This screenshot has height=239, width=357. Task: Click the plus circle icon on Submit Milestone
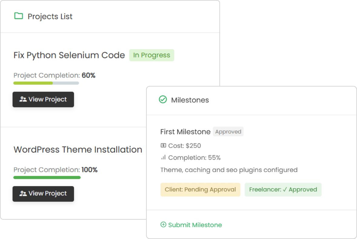click(x=163, y=224)
